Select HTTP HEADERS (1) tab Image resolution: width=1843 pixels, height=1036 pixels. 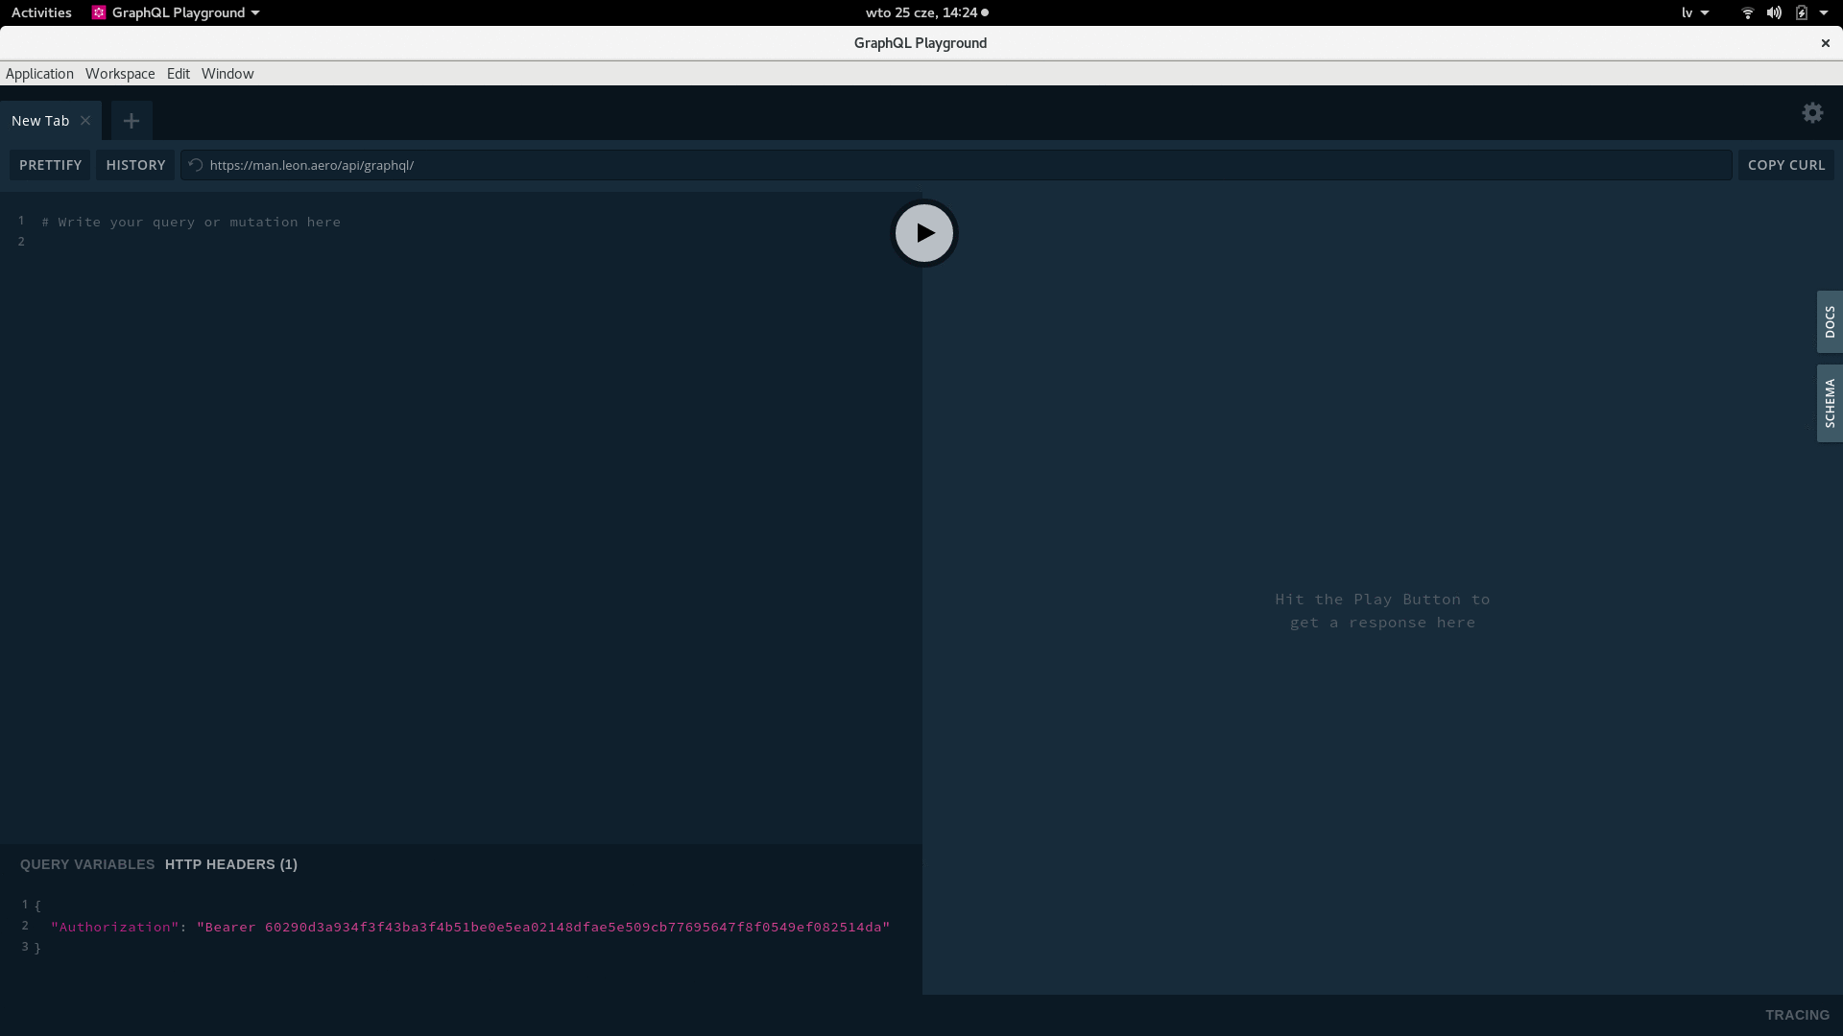coord(231,864)
